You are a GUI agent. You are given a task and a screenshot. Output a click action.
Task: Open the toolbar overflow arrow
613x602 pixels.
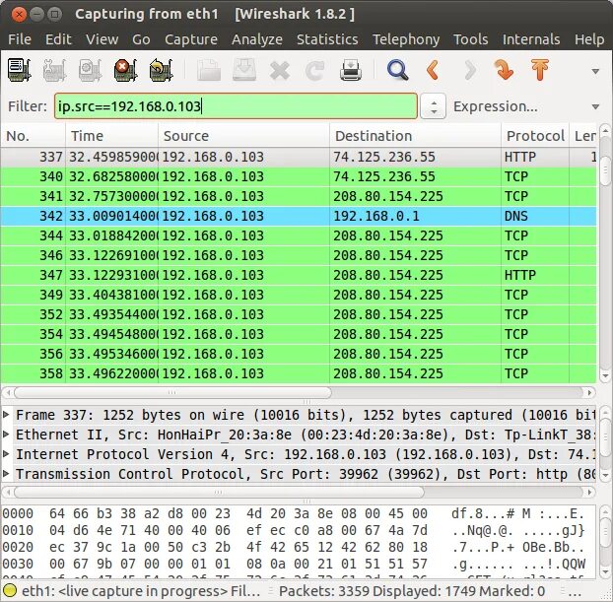595,71
